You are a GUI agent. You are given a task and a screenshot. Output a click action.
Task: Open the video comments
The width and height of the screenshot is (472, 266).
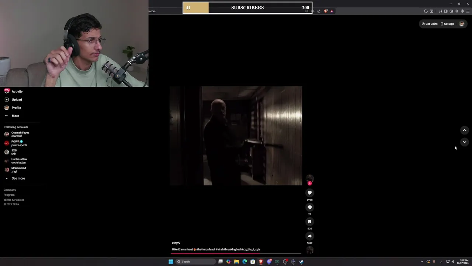click(x=310, y=207)
